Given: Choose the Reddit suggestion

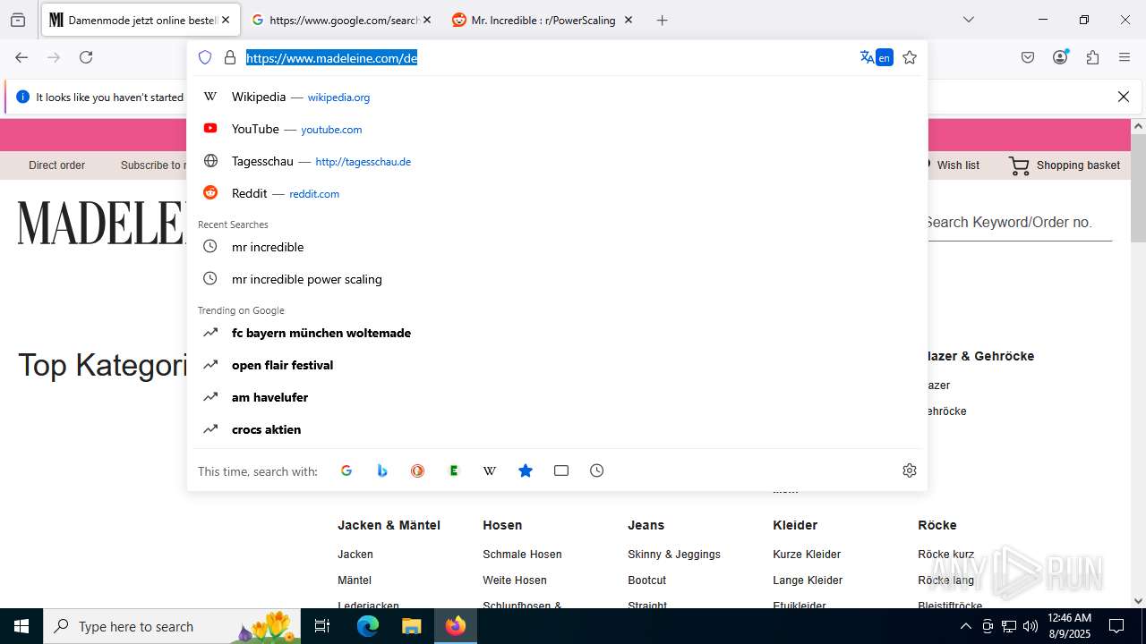Looking at the screenshot, I should click(557, 193).
